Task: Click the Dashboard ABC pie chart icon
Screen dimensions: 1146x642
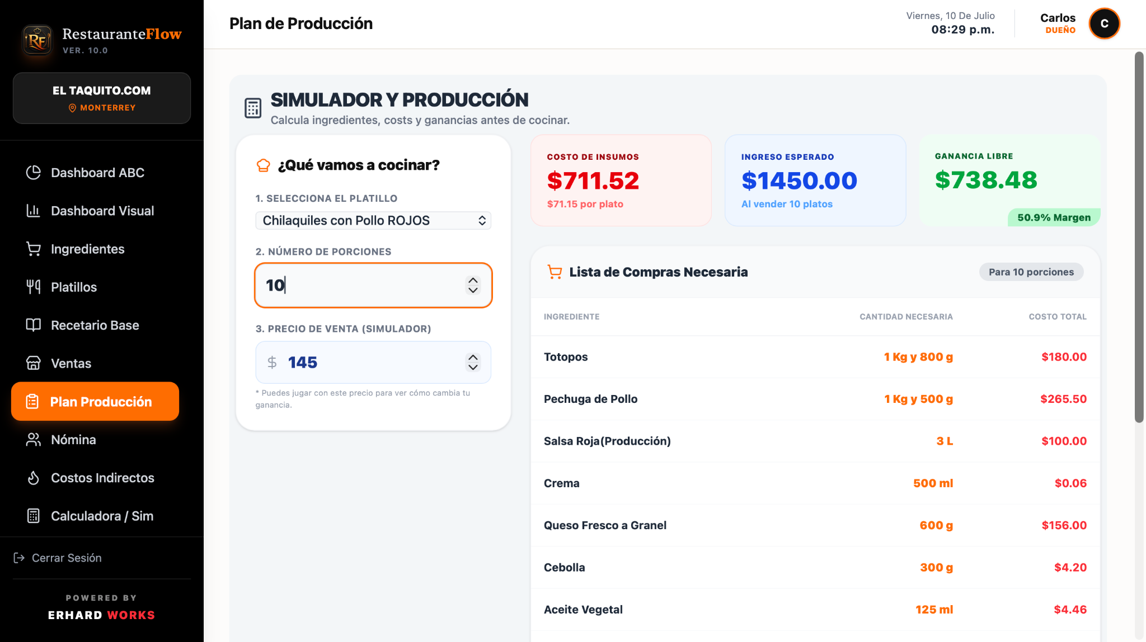Action: coord(34,173)
